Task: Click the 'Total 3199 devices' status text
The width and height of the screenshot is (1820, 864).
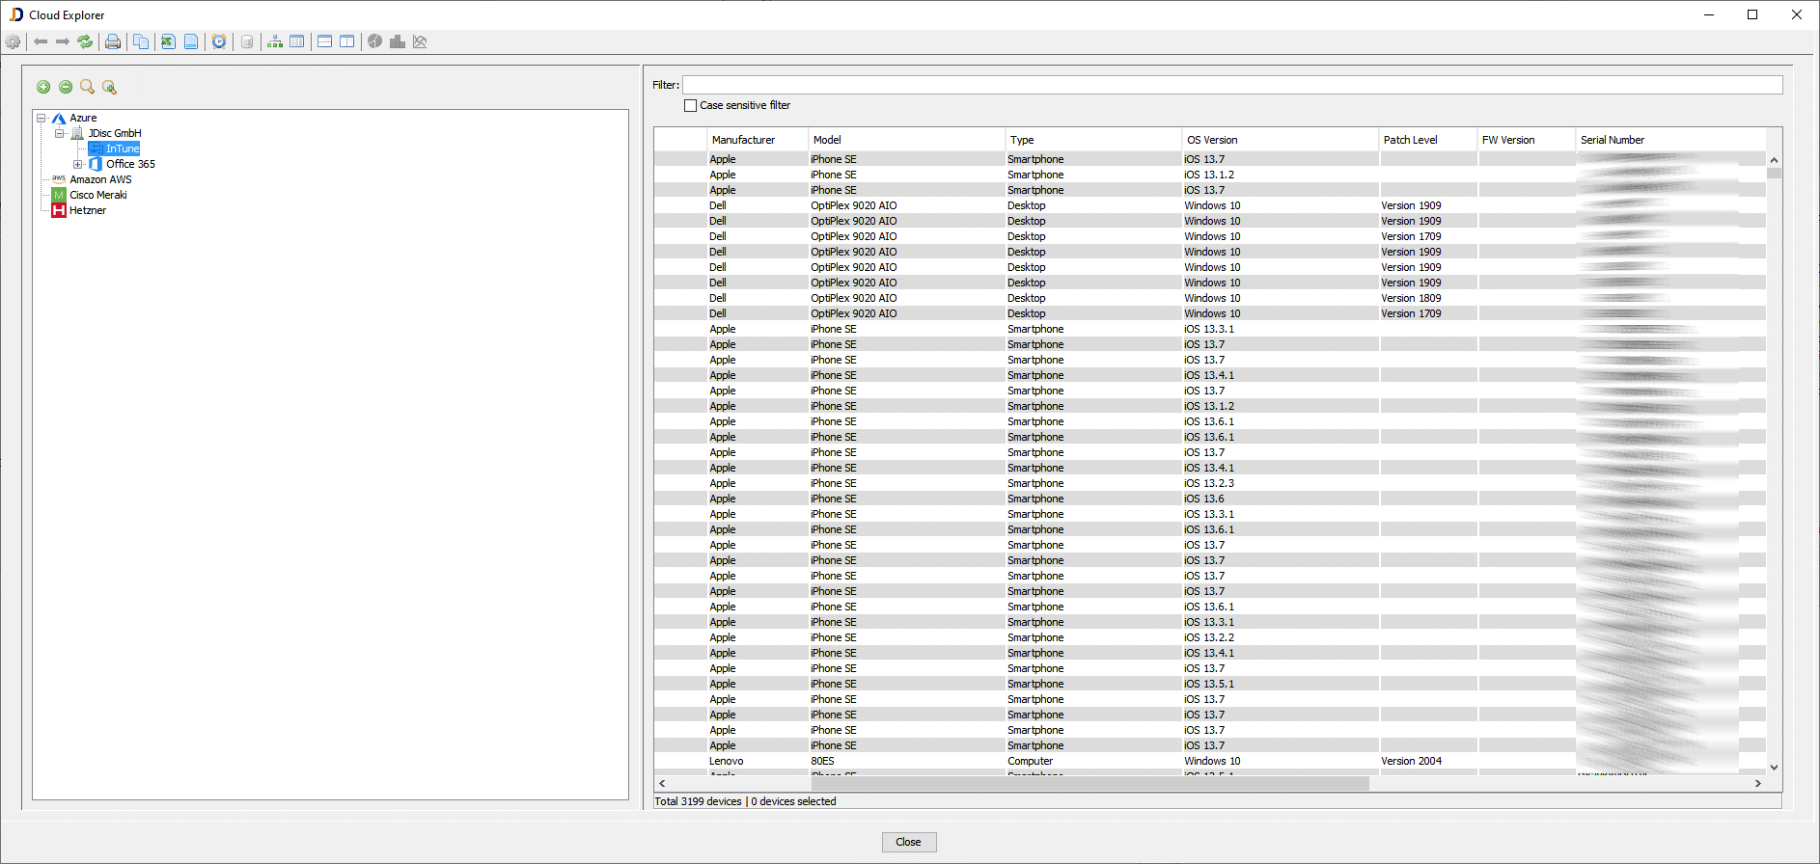Action: click(x=698, y=801)
